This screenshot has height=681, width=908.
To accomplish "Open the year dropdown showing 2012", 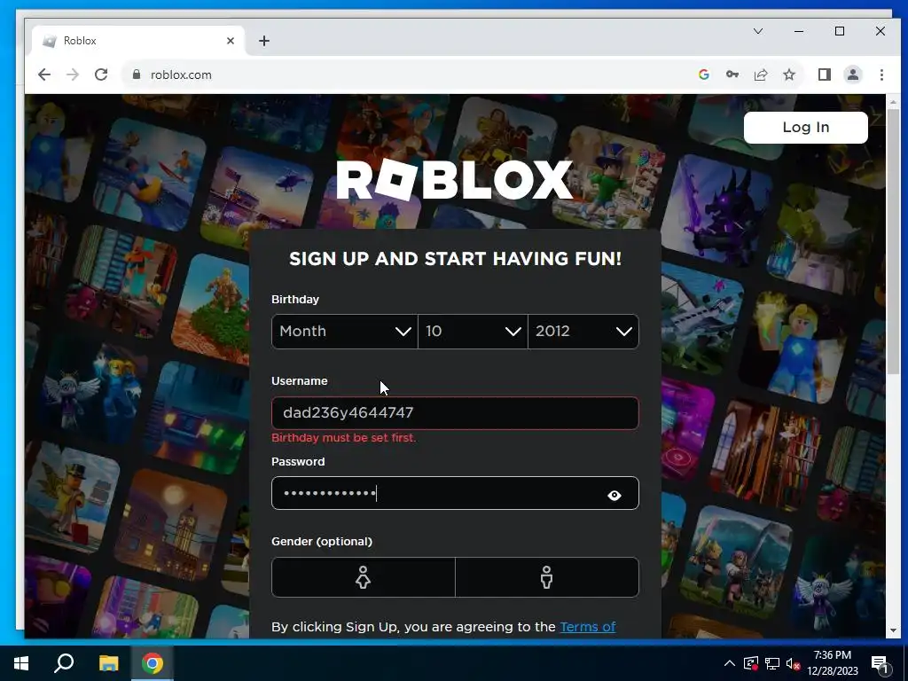I will [583, 332].
